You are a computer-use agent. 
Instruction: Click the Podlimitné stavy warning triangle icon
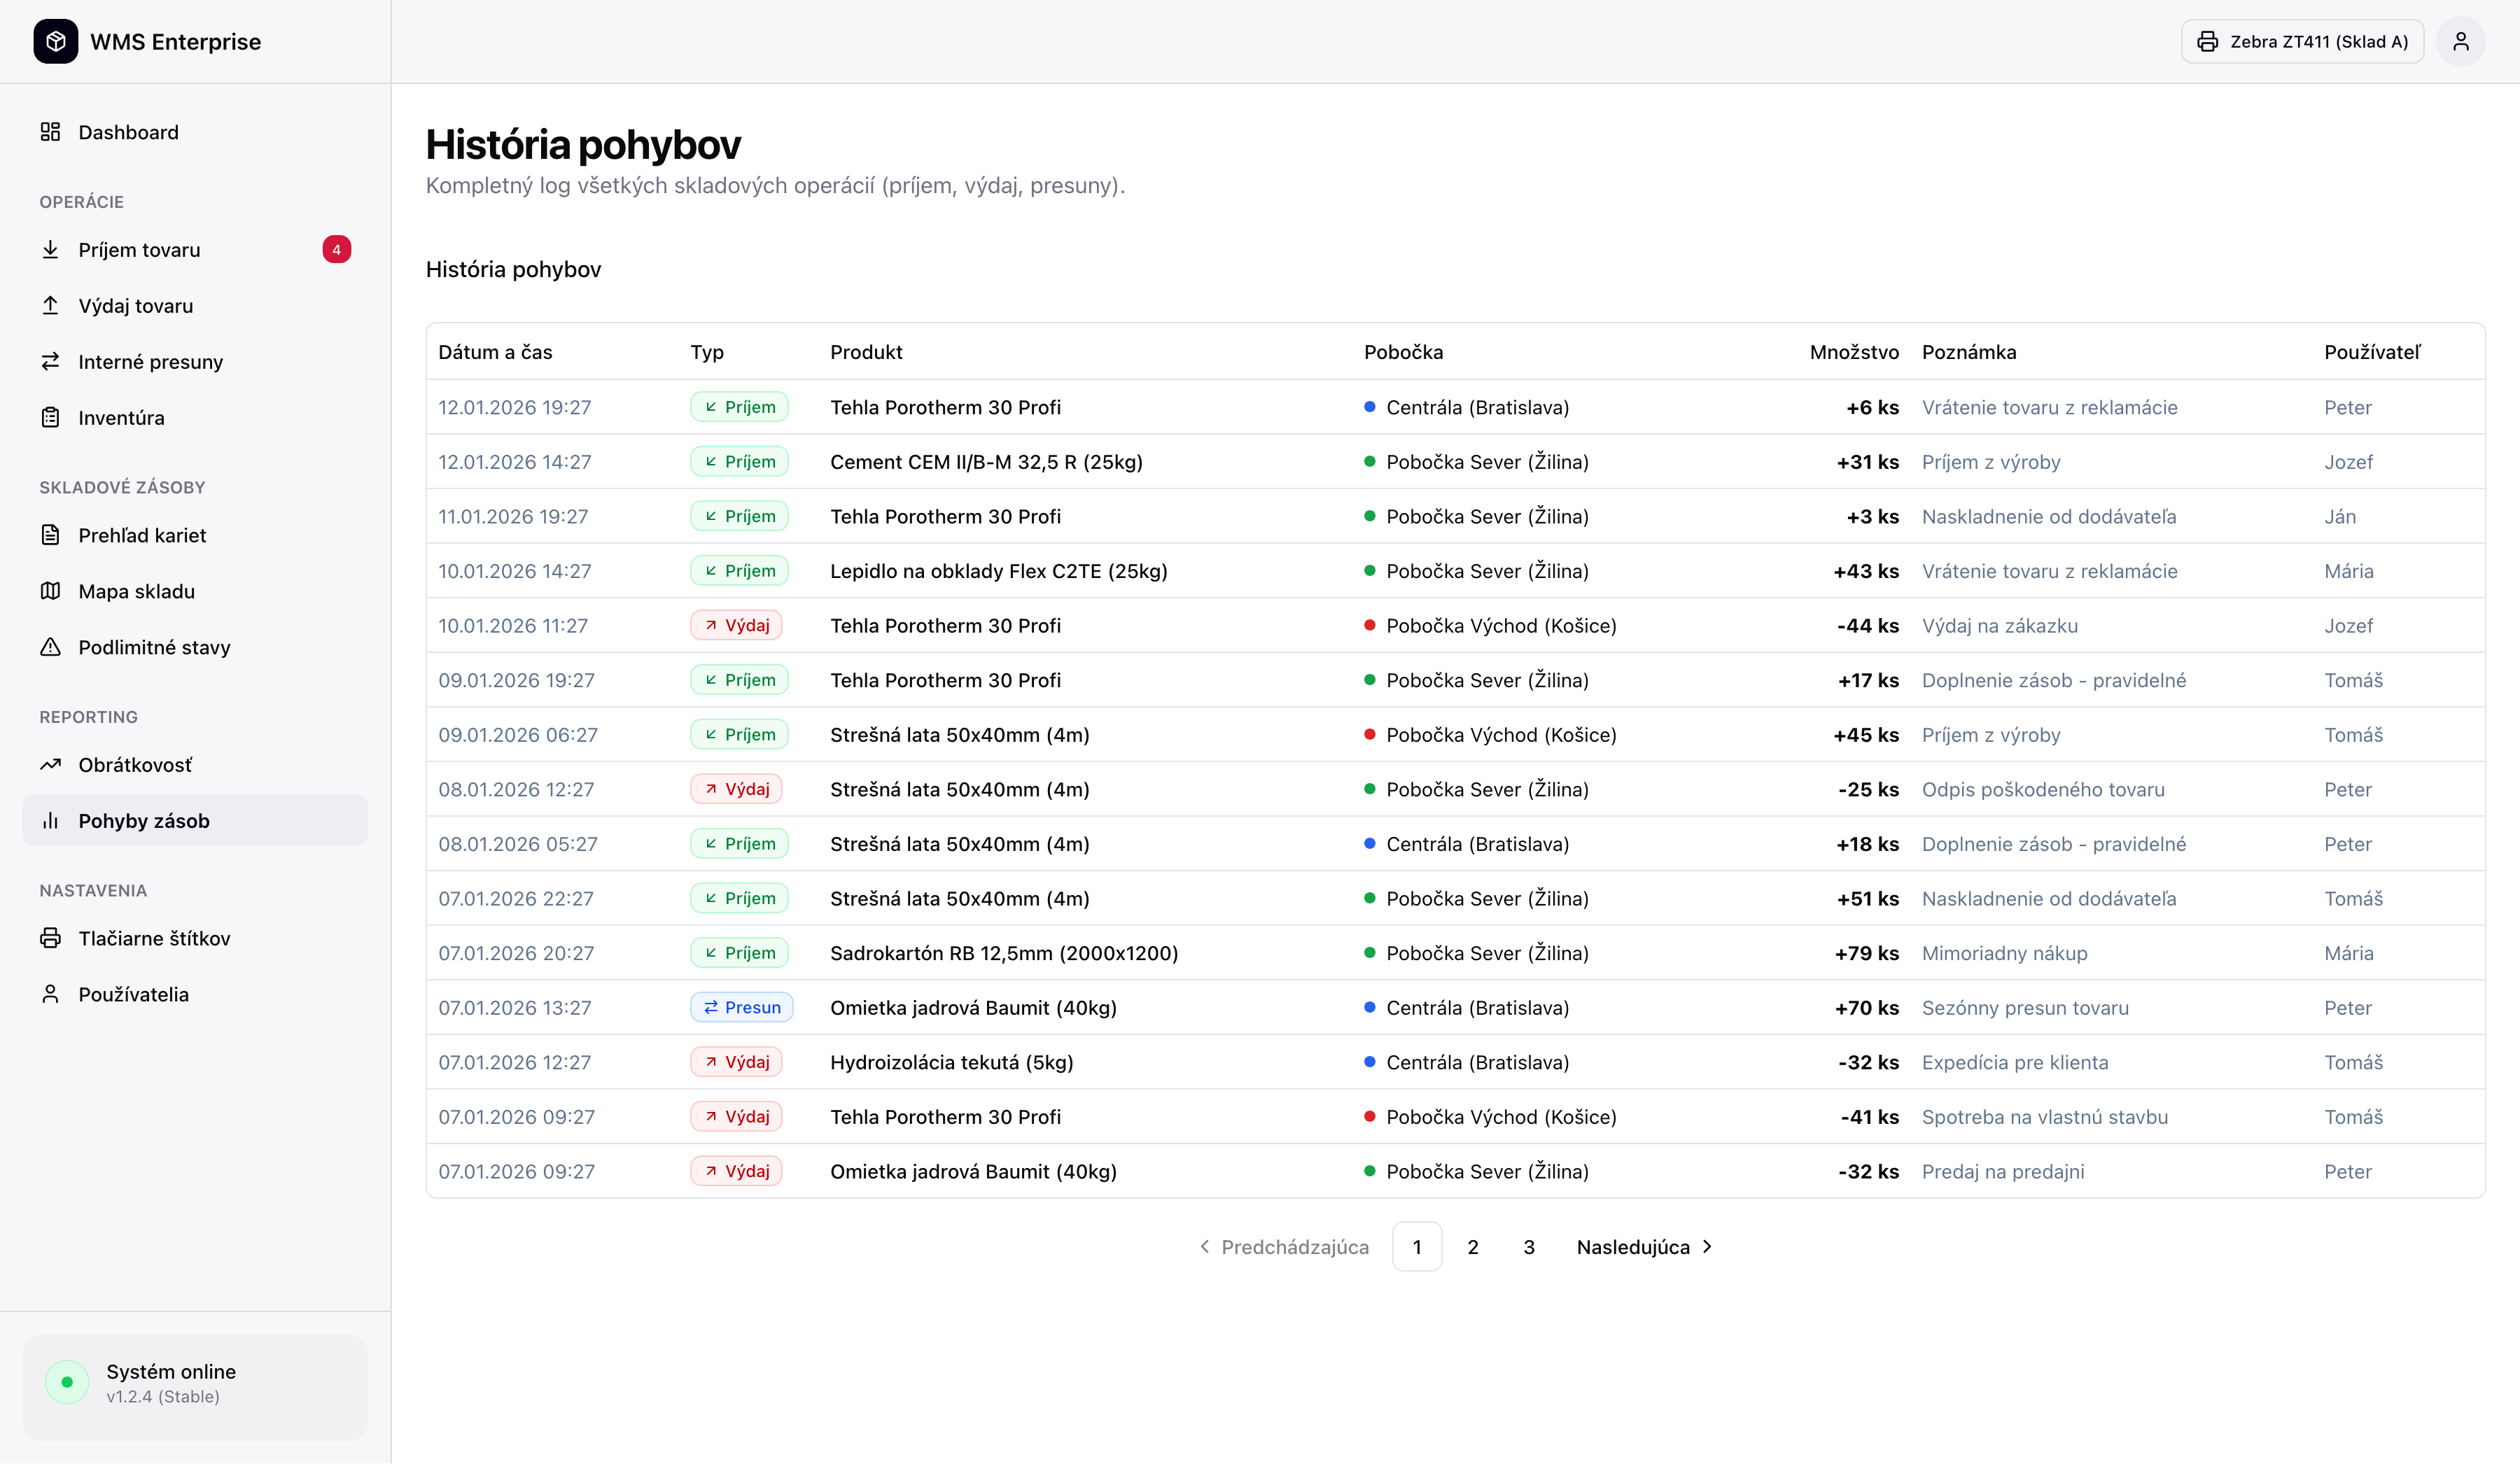coord(50,647)
